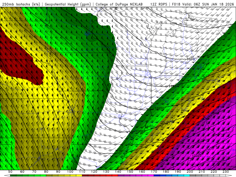Viewport: 236px width, 177px height.
Task: Click the 210 value on the color scale
Action: [202, 172]
